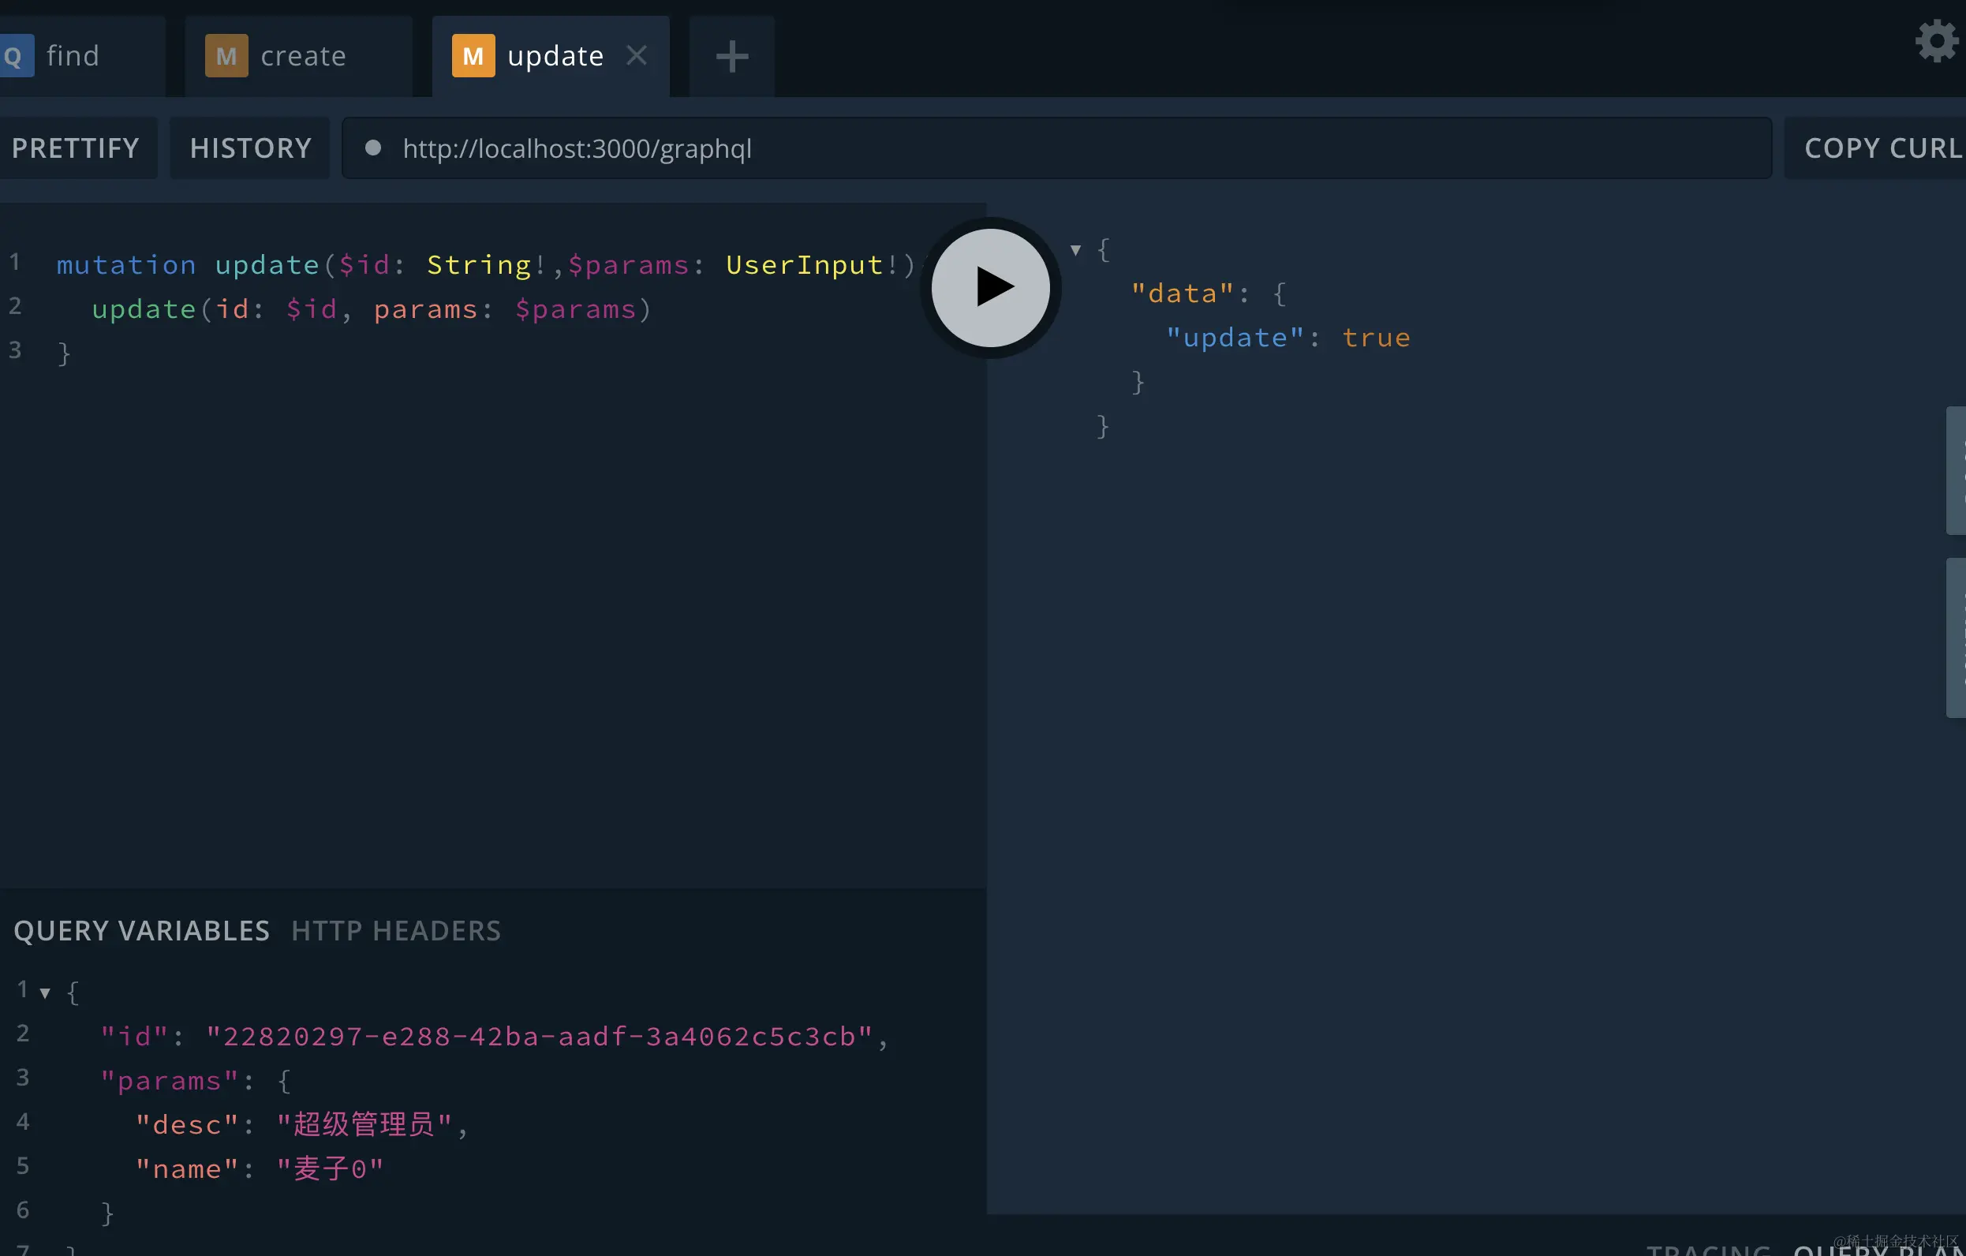Open the lower side tab on right edge

pos(1956,637)
